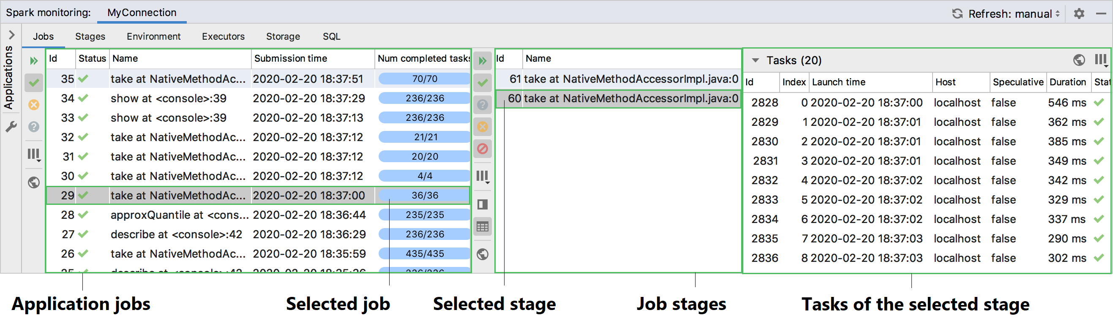
Task: Select job 30 with 4/4 tasks
Action: coord(258,176)
